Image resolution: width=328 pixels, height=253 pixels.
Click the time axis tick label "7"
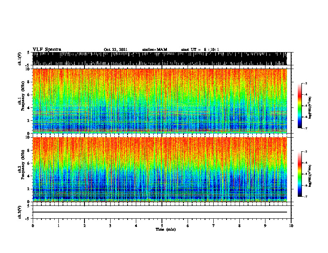(x=214, y=226)
